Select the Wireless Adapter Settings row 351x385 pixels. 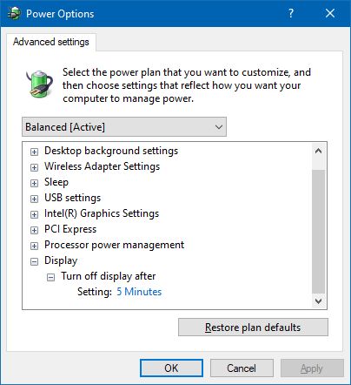(x=102, y=166)
